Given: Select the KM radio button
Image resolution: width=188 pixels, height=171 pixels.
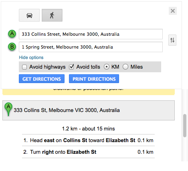Looking at the screenshot, I should pyautogui.click(x=107, y=67).
